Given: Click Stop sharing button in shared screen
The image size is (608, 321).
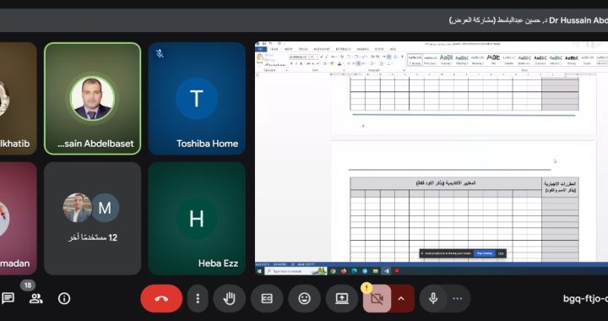Looking at the screenshot, I should 485,253.
